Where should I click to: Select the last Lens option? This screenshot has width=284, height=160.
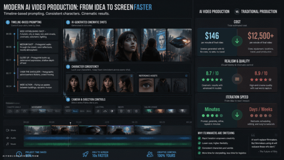(x=89, y=111)
